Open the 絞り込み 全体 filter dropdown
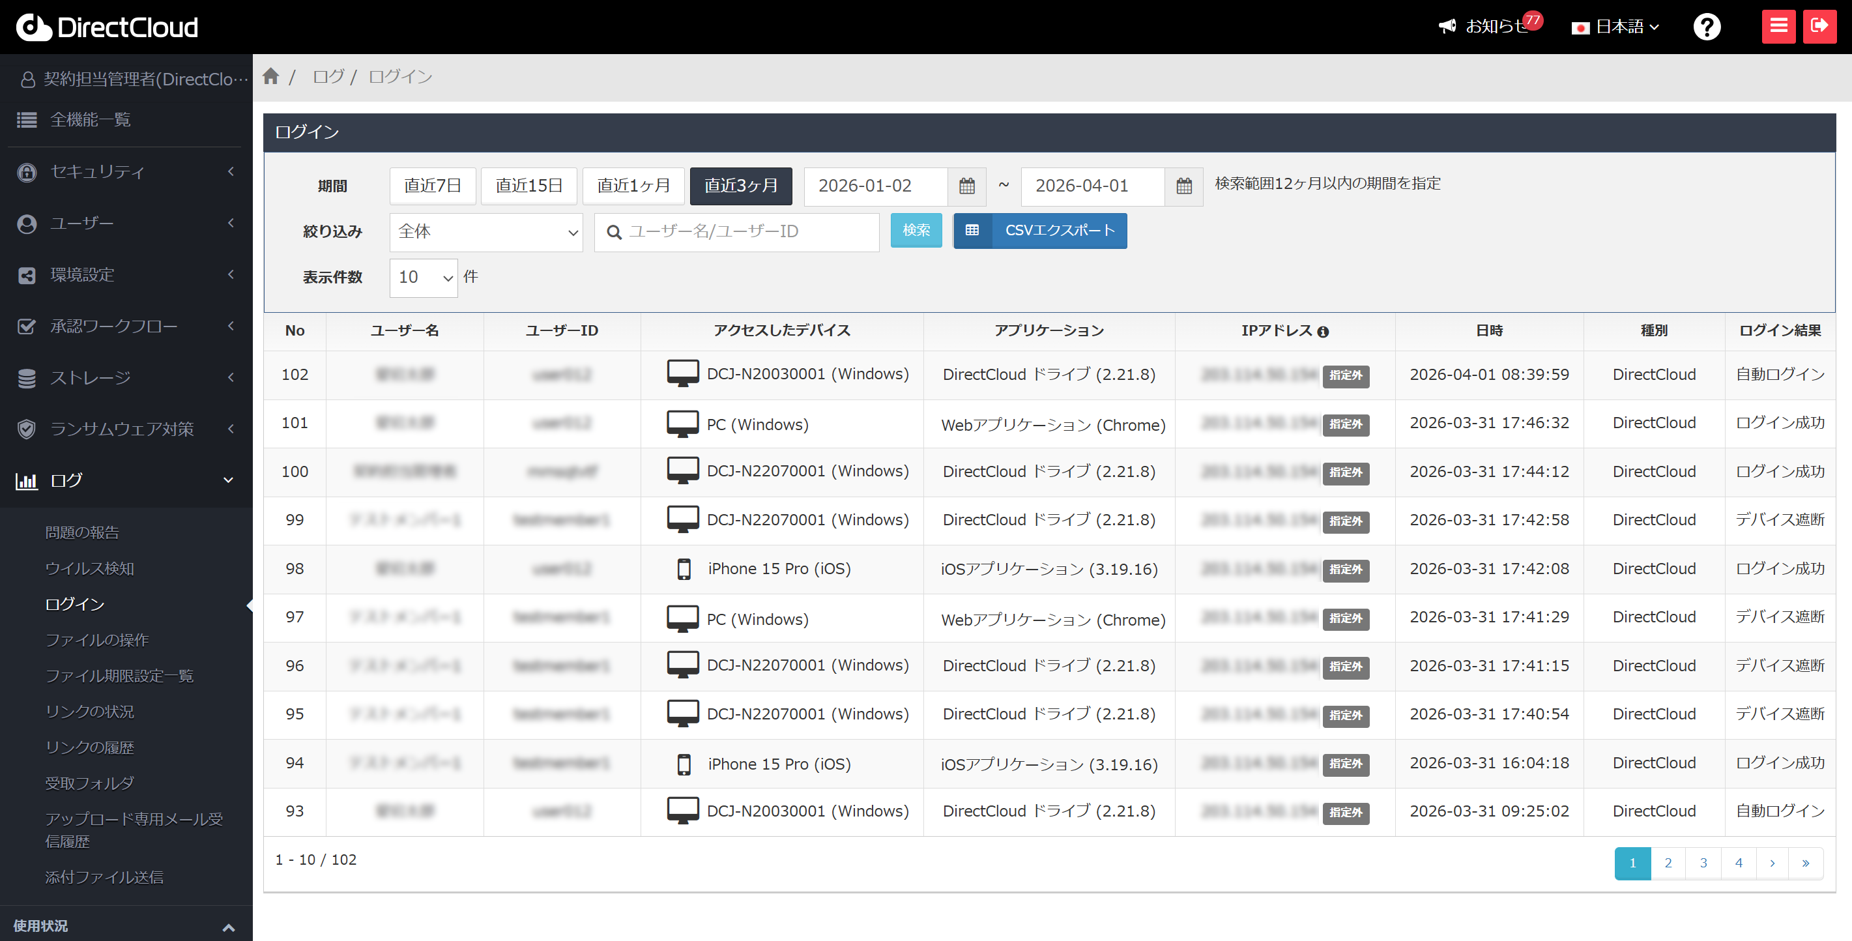Viewport: 1852px width, 941px height. coord(486,231)
